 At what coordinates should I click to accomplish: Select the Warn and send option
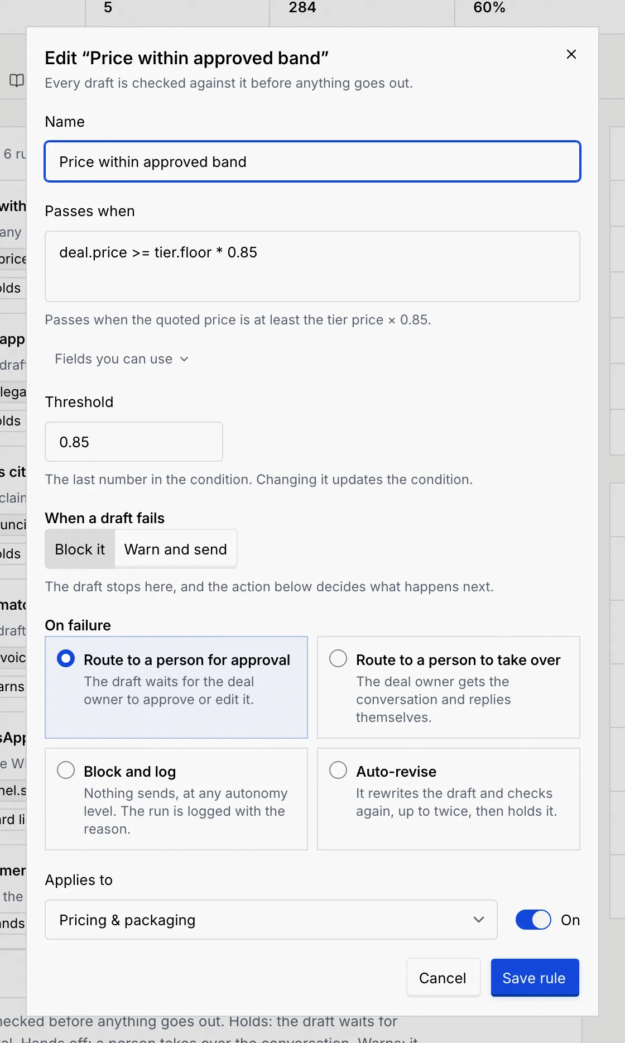coord(175,549)
